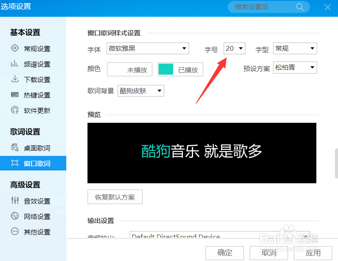Click the 基本设置 section heading
The width and height of the screenshot is (338, 261).
point(25,33)
